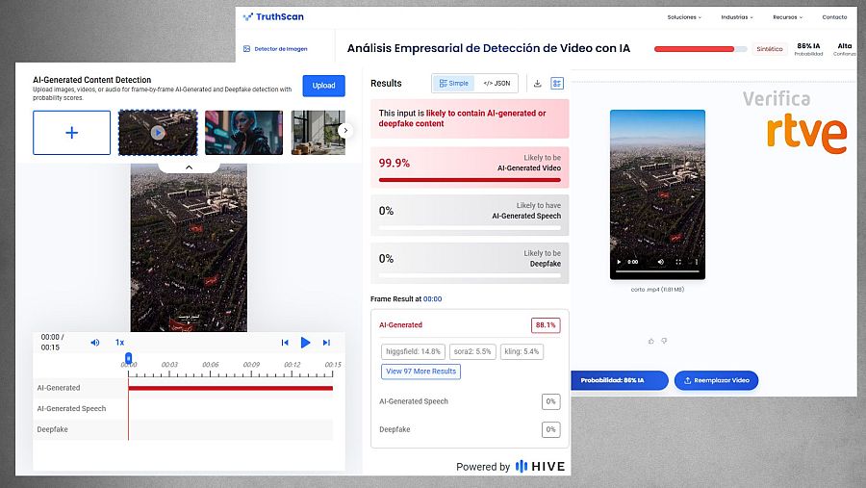Click the 00:12 mark on the timeline
Image resolution: width=866 pixels, height=488 pixels.
click(x=293, y=365)
